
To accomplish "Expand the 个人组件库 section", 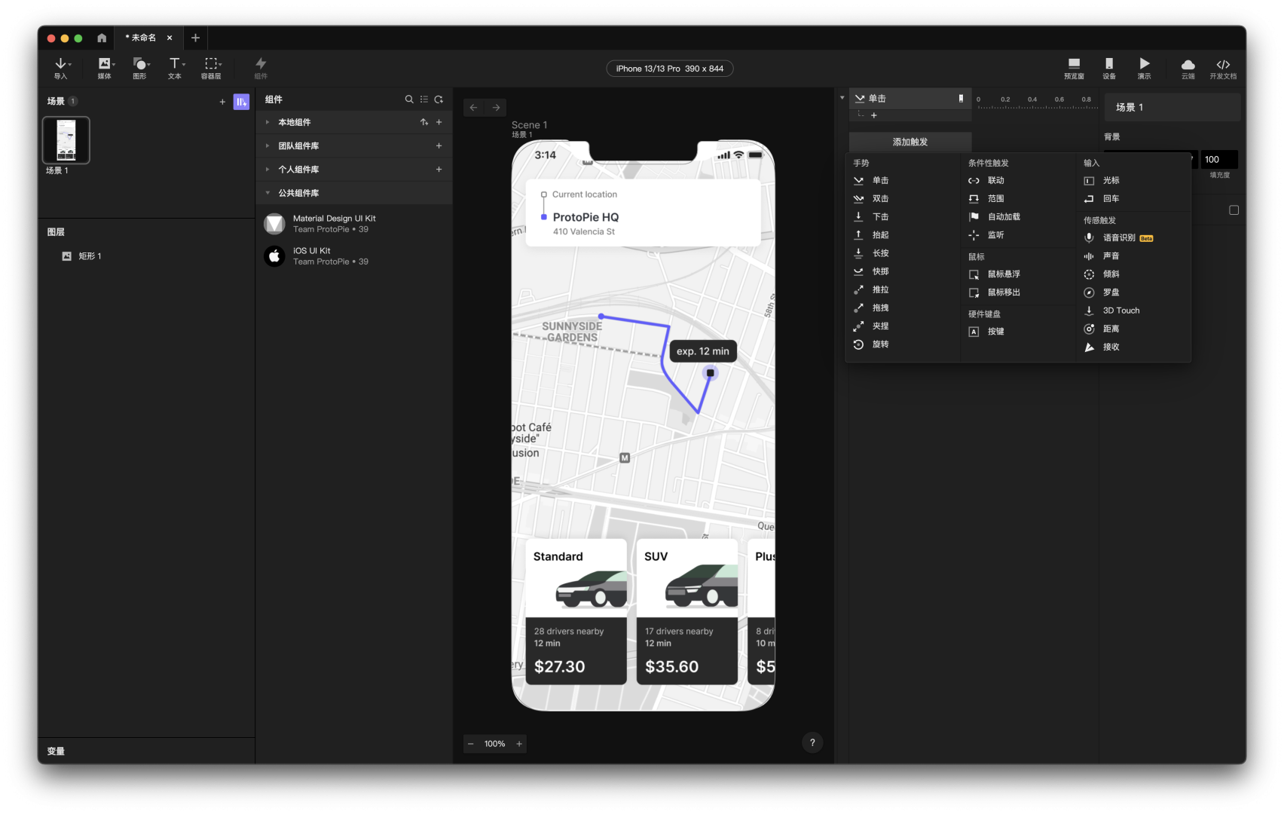I will [267, 170].
